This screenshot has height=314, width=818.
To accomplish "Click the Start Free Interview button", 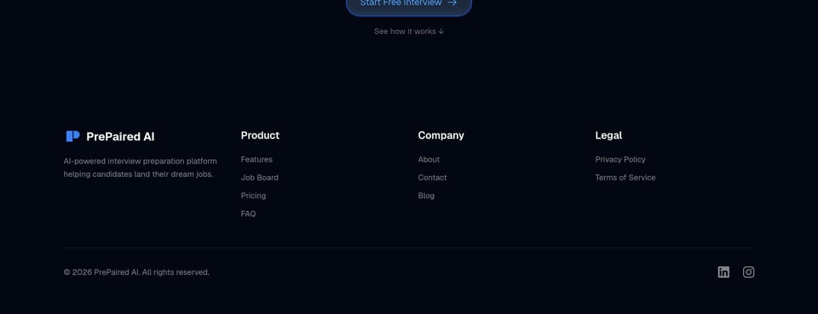I will point(408,4).
